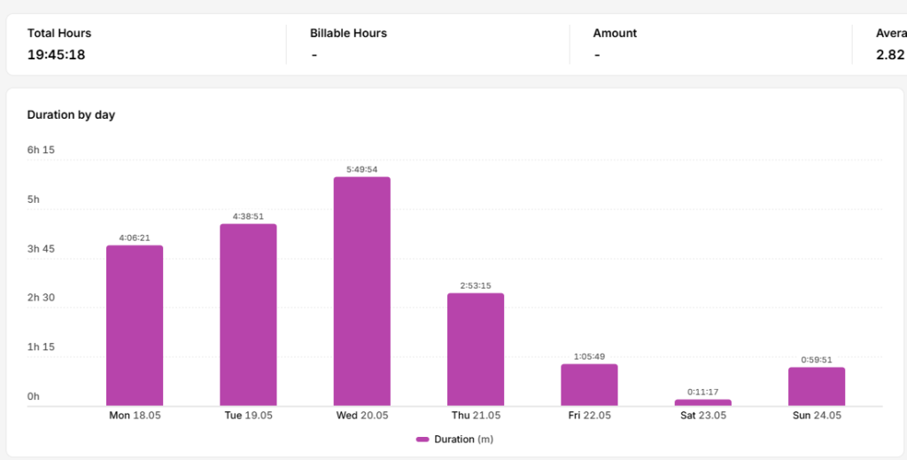Screen dimensions: 907x460
Task: Click the Fri 22.05 bar
Action: click(589, 385)
